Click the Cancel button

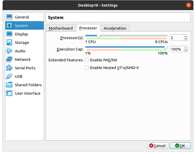157,146
